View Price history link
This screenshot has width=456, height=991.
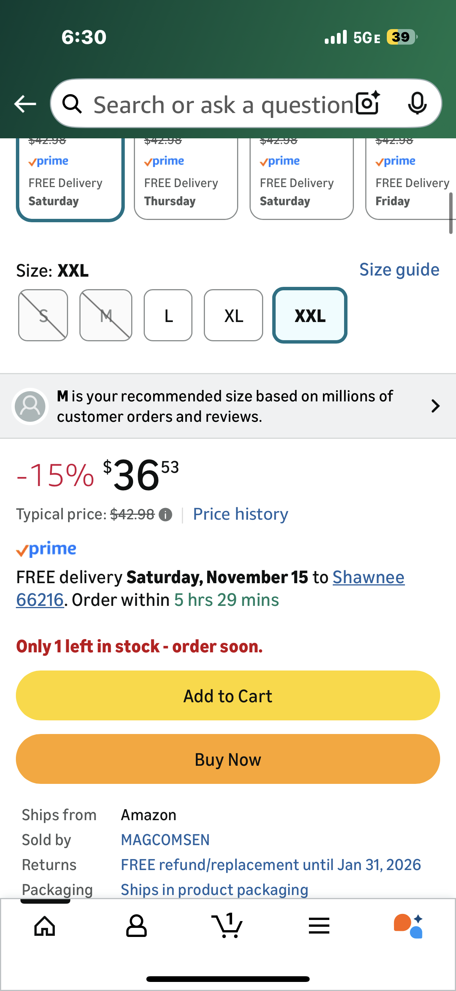click(x=240, y=514)
